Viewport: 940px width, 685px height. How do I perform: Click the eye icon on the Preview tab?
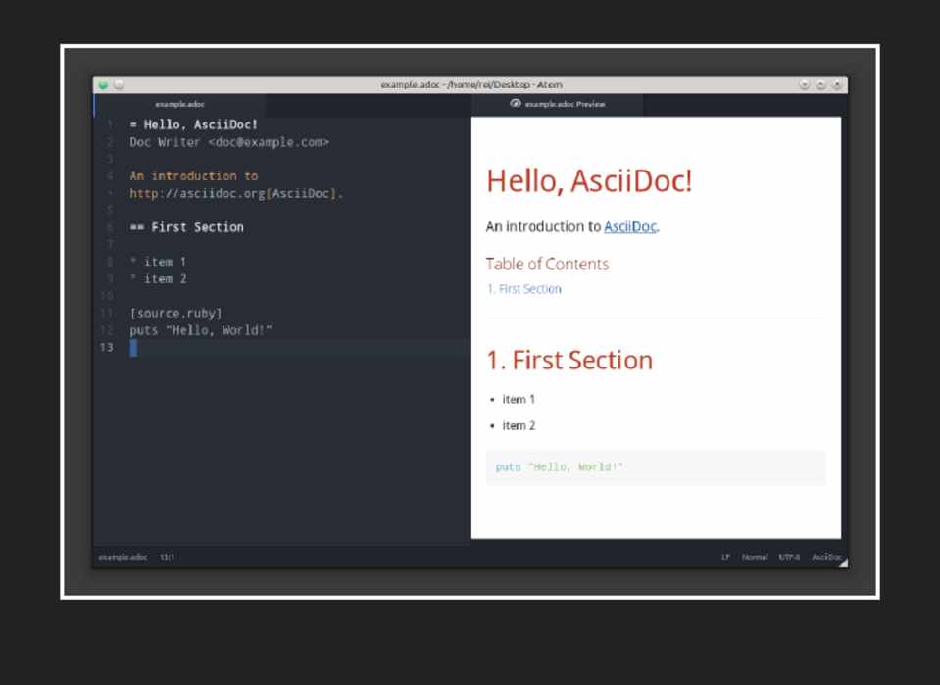[515, 104]
